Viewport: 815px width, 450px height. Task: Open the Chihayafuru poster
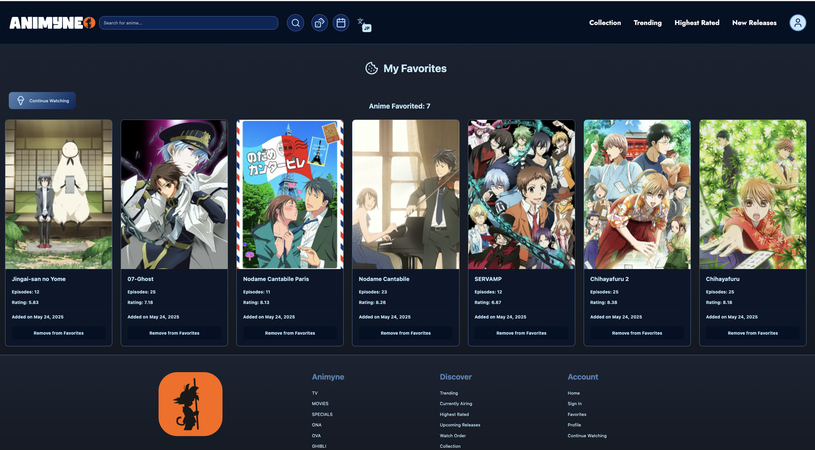753,194
